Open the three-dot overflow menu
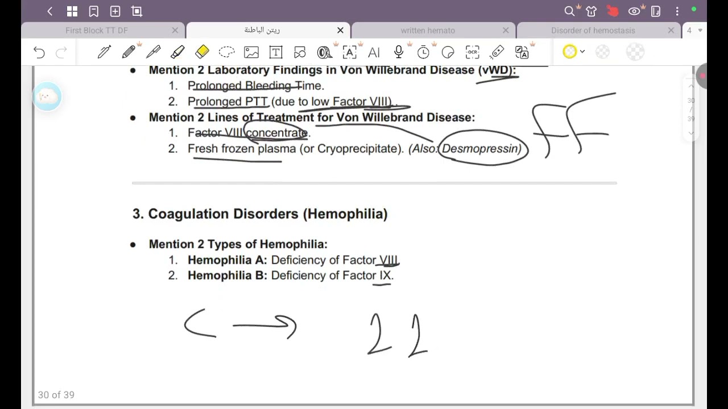The width and height of the screenshot is (728, 409). (677, 11)
